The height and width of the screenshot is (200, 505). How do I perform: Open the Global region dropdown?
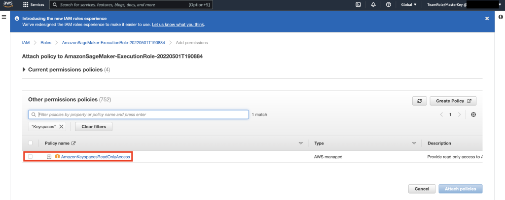[x=409, y=5]
